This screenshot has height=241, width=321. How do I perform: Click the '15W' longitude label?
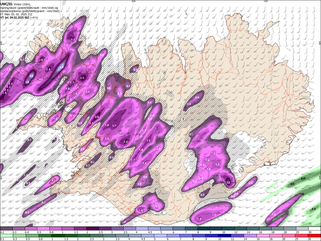pyautogui.click(x=266, y=1)
